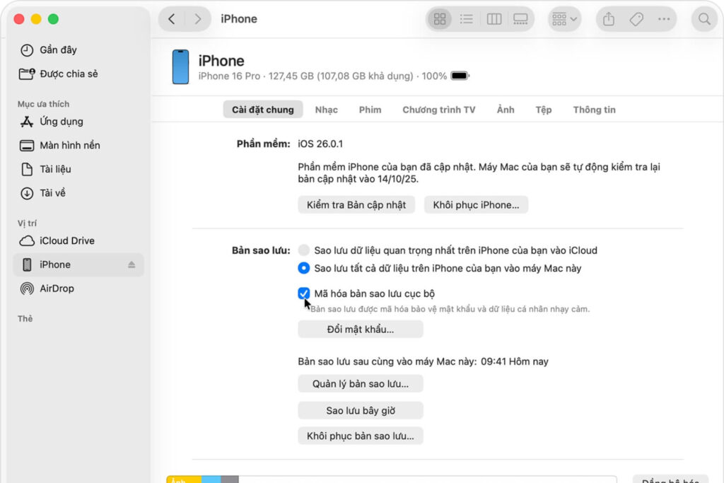Click Đổi mật khẩu button
The height and width of the screenshot is (483, 724).
point(360,329)
